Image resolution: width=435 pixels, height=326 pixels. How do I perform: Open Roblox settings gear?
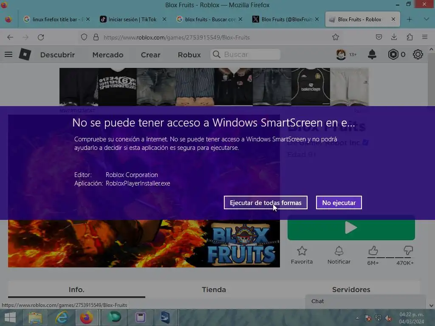tap(418, 54)
